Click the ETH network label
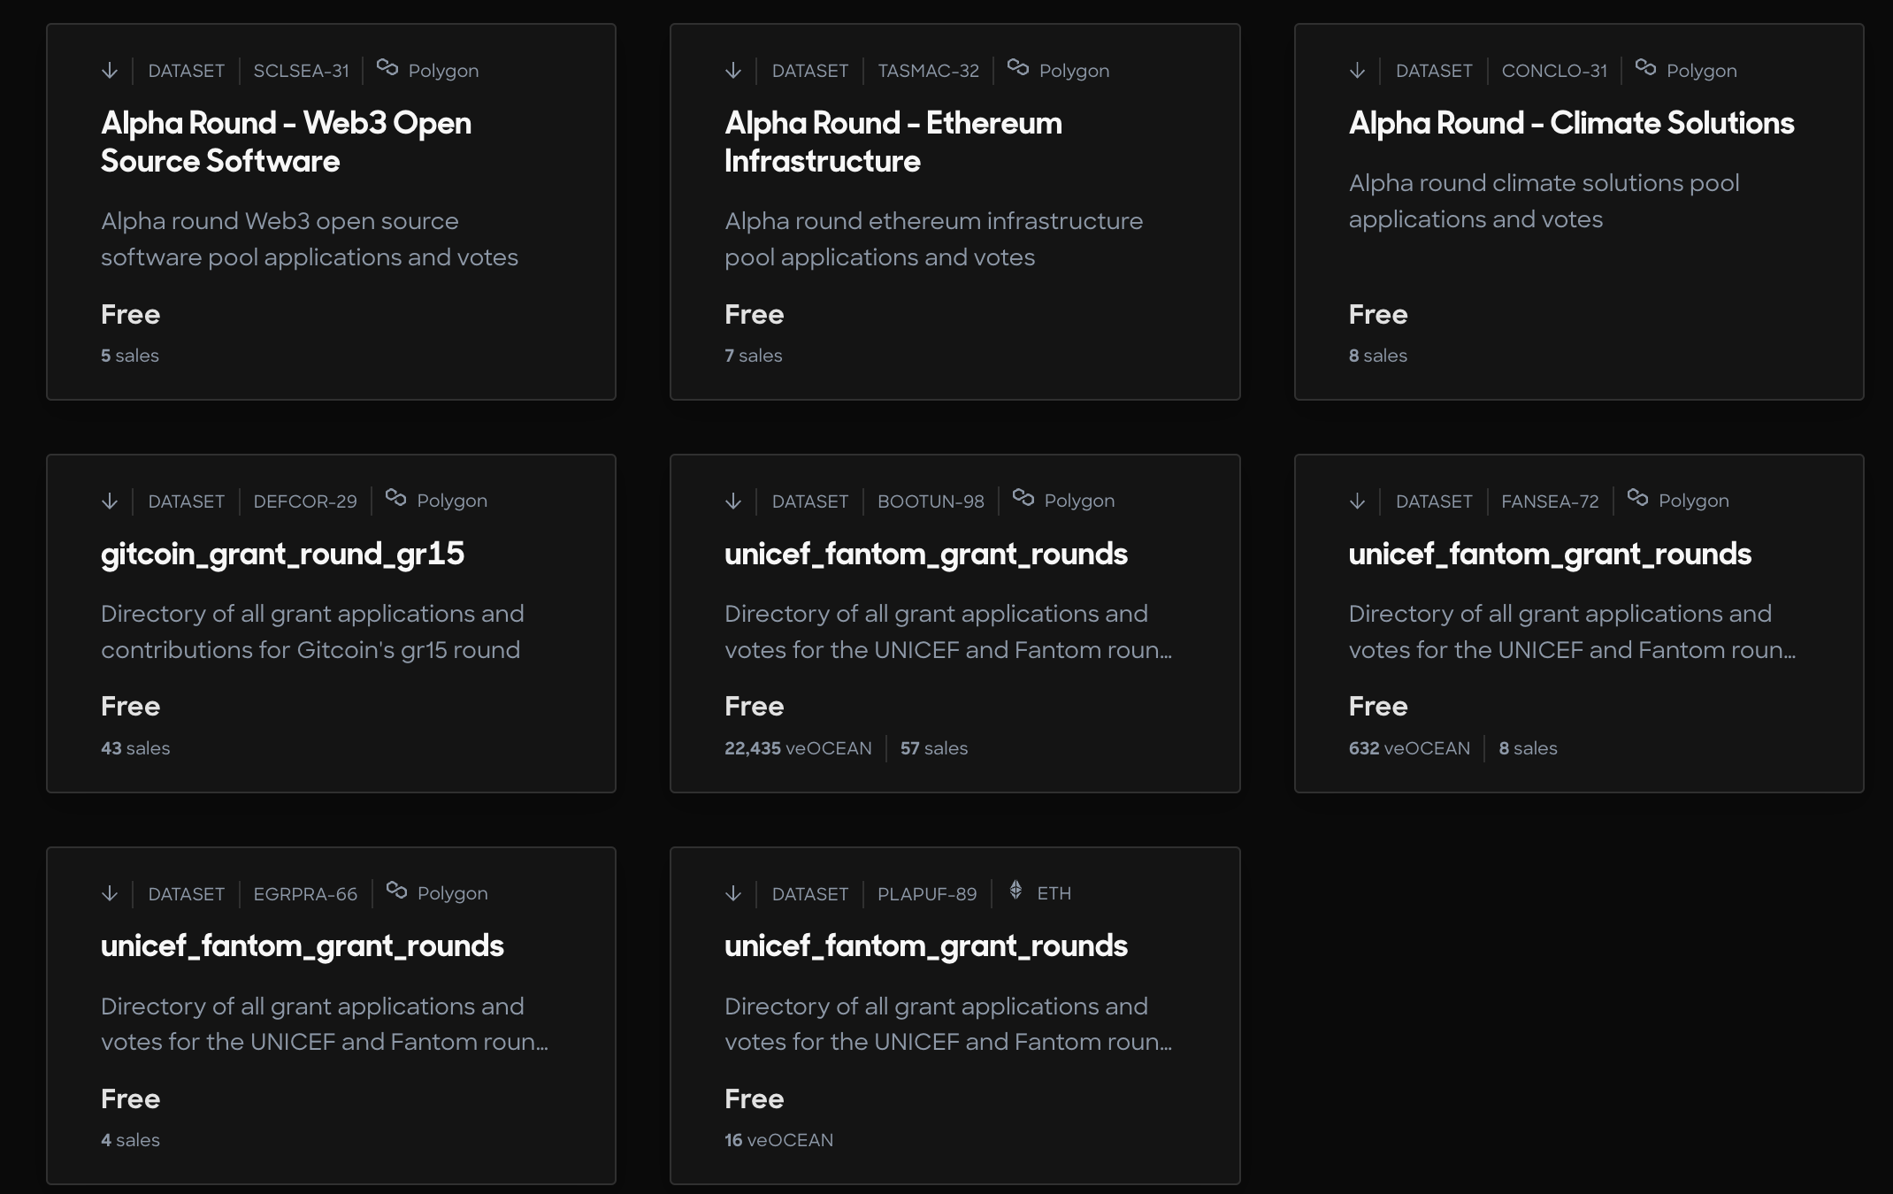The image size is (1893, 1194). [x=1054, y=893]
